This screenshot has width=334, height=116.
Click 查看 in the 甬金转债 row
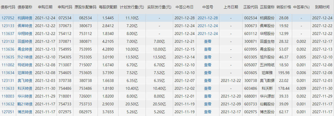click(x=208, y=49)
